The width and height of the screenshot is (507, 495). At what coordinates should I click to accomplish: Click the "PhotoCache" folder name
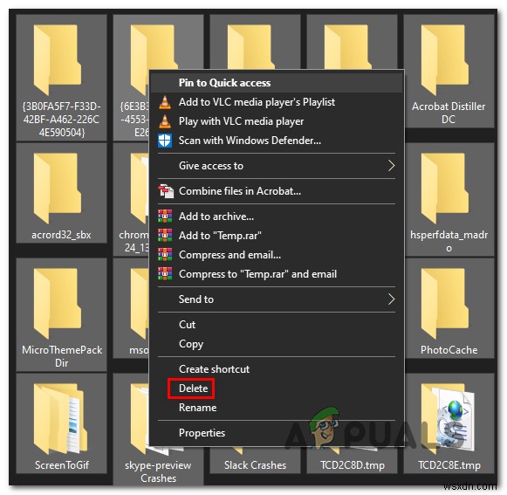point(449,350)
